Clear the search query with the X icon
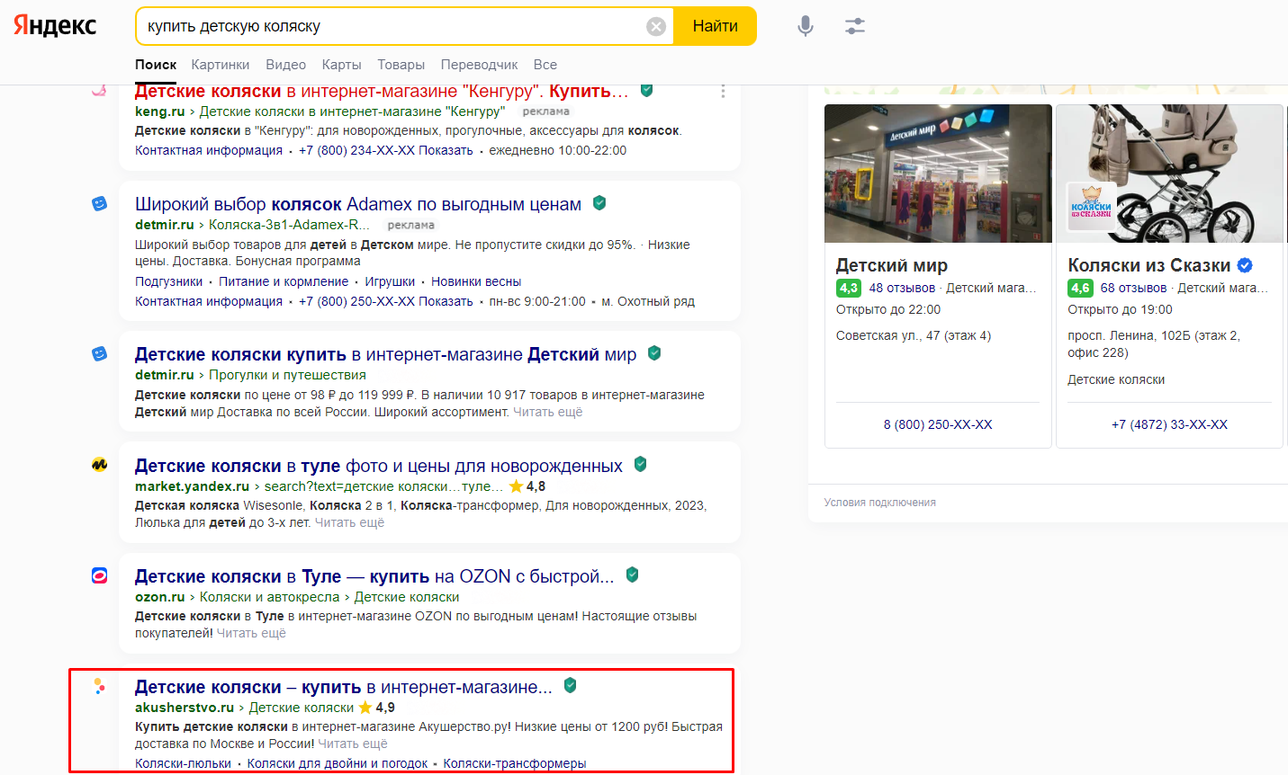Image resolution: width=1288 pixels, height=775 pixels. pos(656,27)
